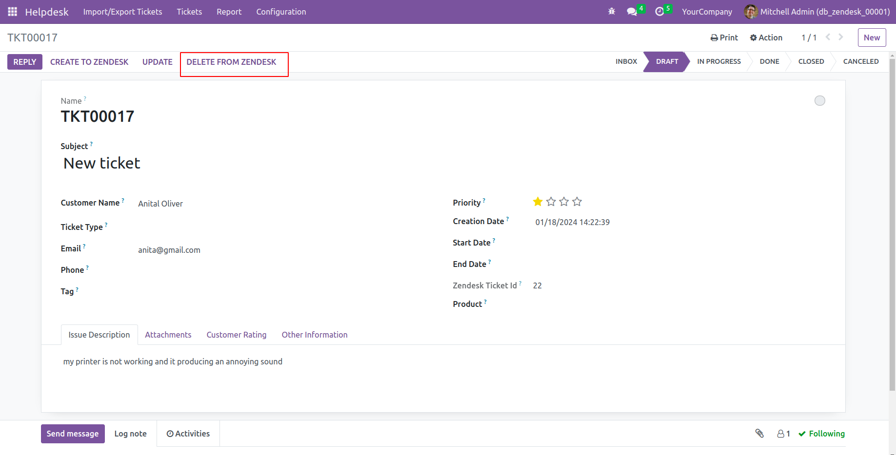The height and width of the screenshot is (455, 896).
Task: Open the Activities scheduler button
Action: pos(188,434)
